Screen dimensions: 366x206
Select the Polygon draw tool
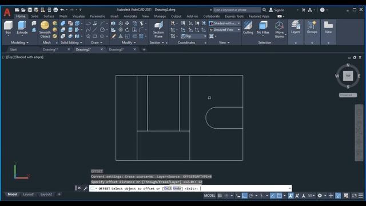pyautogui.click(x=88, y=36)
